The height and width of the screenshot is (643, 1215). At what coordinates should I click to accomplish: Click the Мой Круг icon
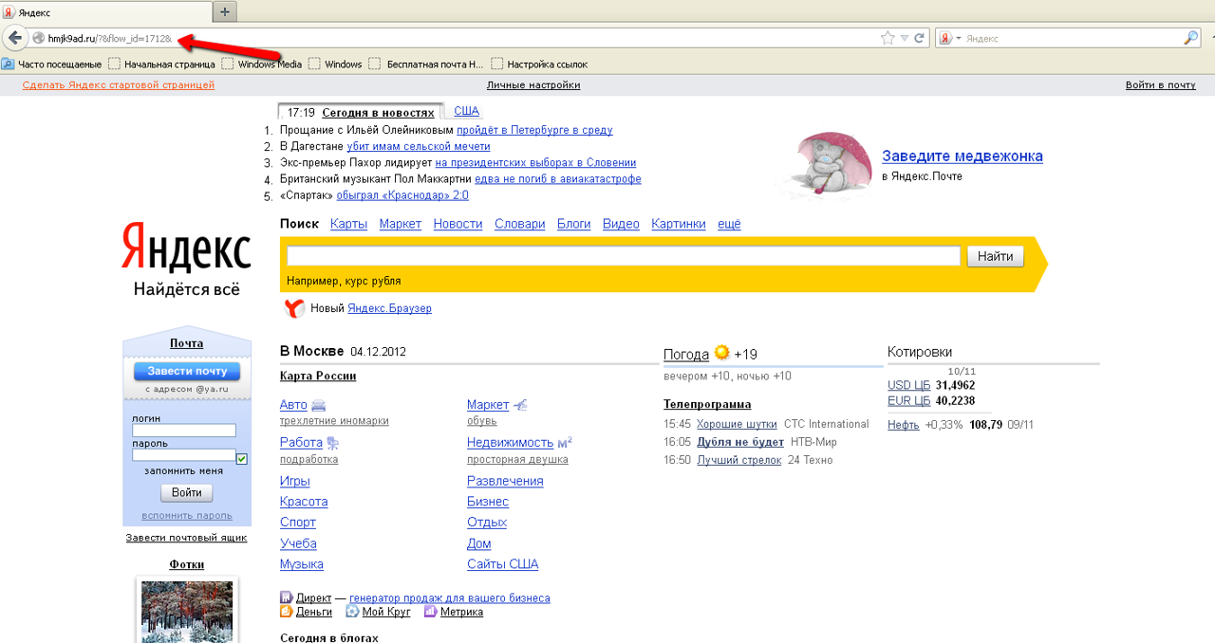click(x=352, y=612)
